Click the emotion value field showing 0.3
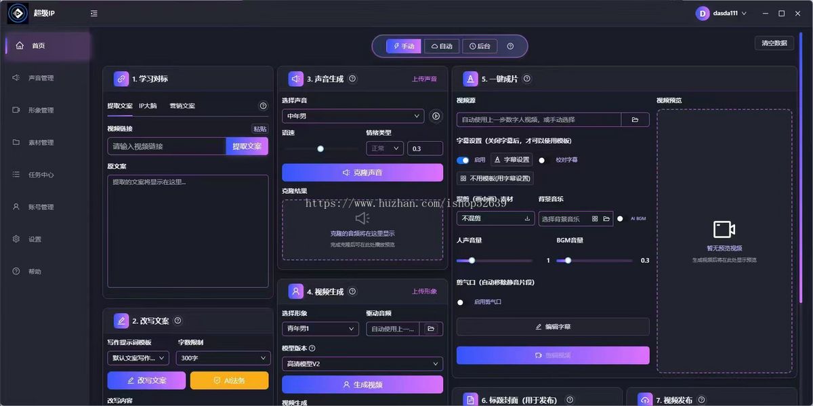This screenshot has width=813, height=406. (425, 148)
